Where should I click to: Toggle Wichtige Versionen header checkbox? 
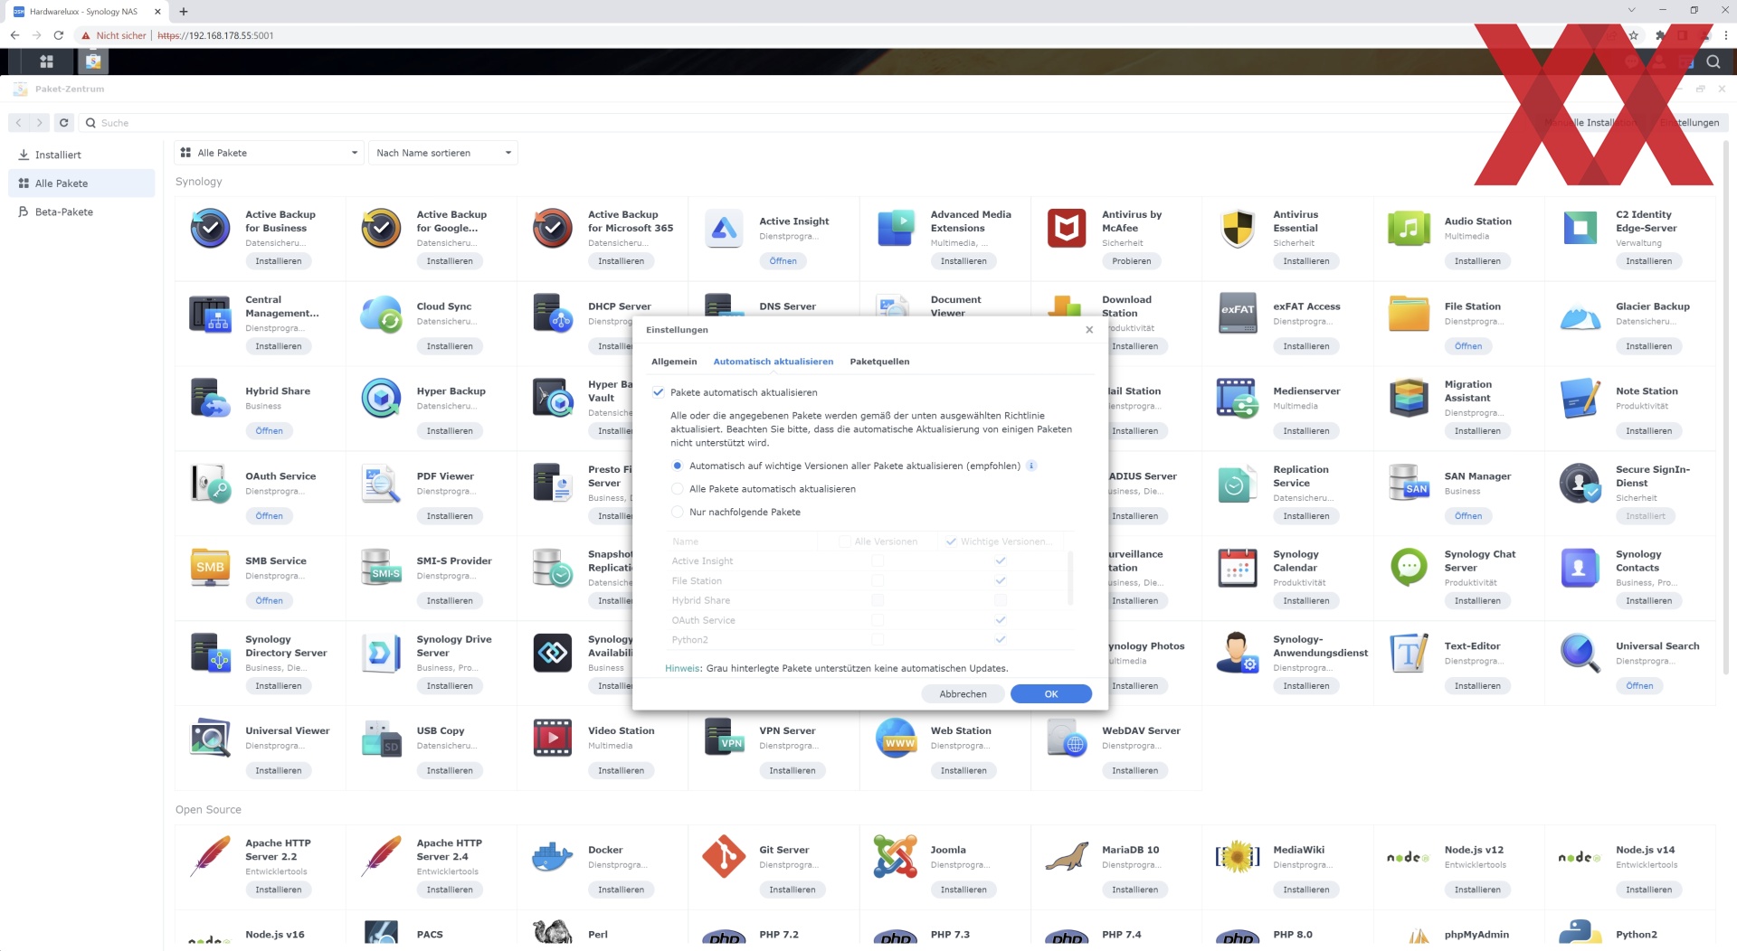[x=951, y=541]
